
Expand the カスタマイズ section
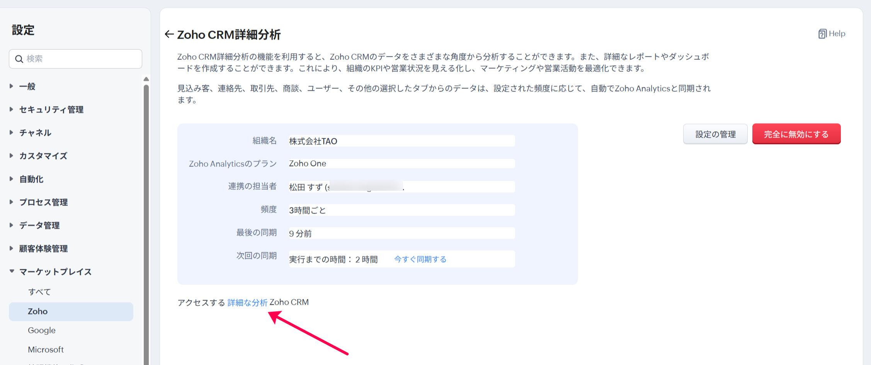(43, 156)
